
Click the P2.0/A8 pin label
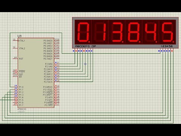click(49, 64)
